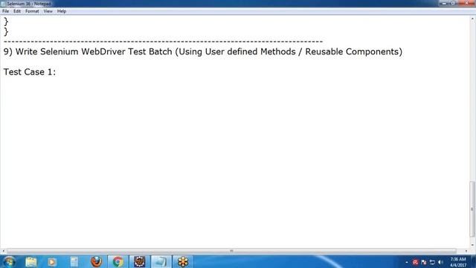Open the Windows Start button
The width and height of the screenshot is (476, 268).
click(x=9, y=261)
